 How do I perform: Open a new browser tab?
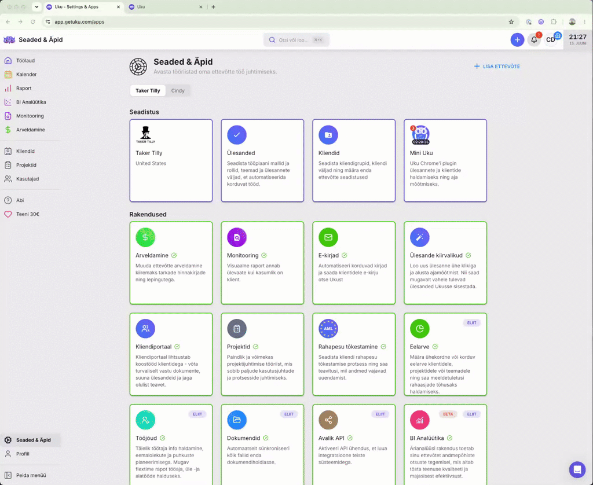[213, 7]
